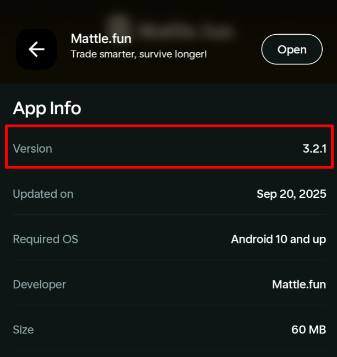
Task: Click the Android 10 and up value
Action: pos(279,239)
